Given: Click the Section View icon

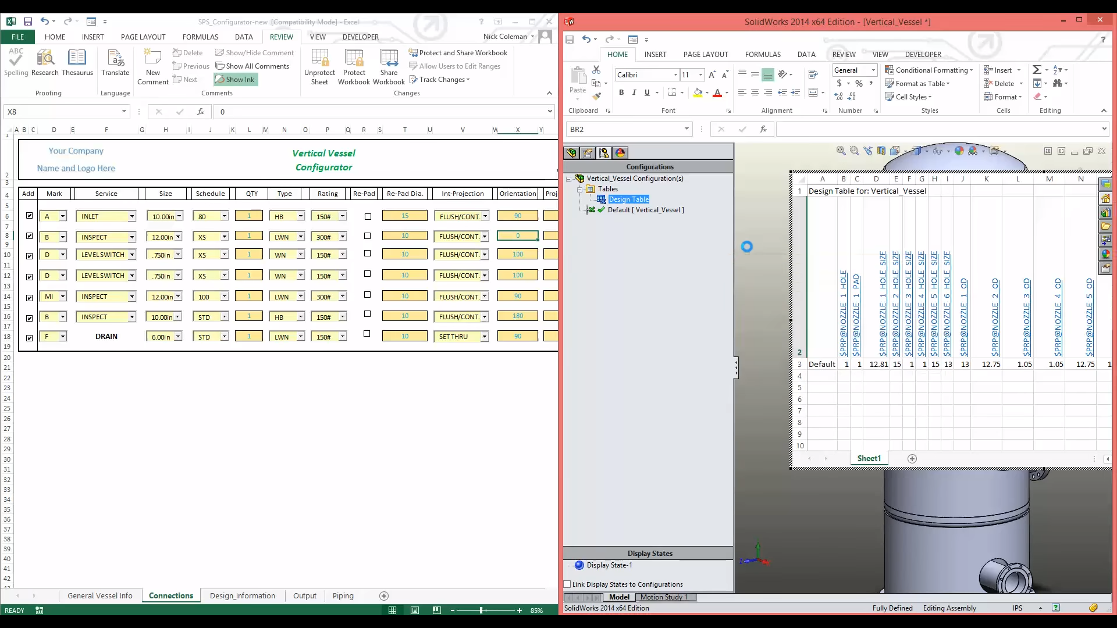Looking at the screenshot, I should tap(881, 151).
